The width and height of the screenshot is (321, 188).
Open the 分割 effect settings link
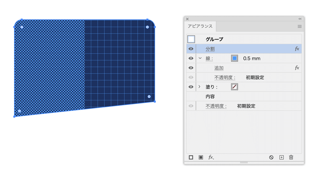tap(210, 49)
